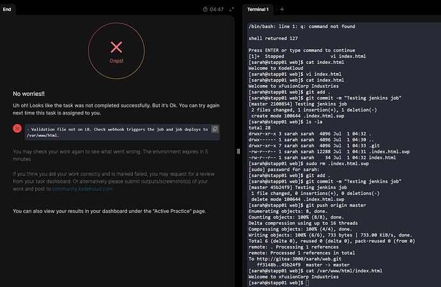Switch to the End tab

[x=7, y=10]
